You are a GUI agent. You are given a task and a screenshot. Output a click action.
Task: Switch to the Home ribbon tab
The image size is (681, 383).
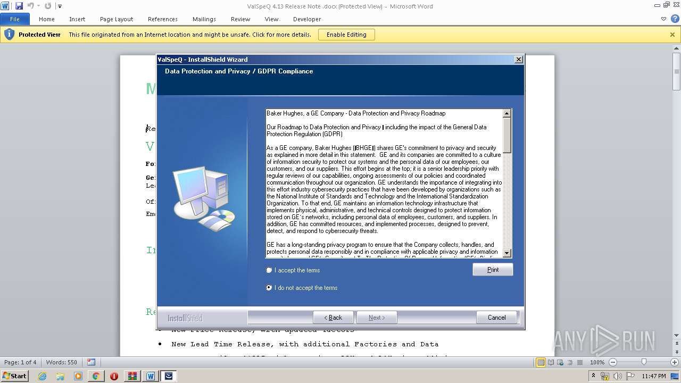click(47, 19)
